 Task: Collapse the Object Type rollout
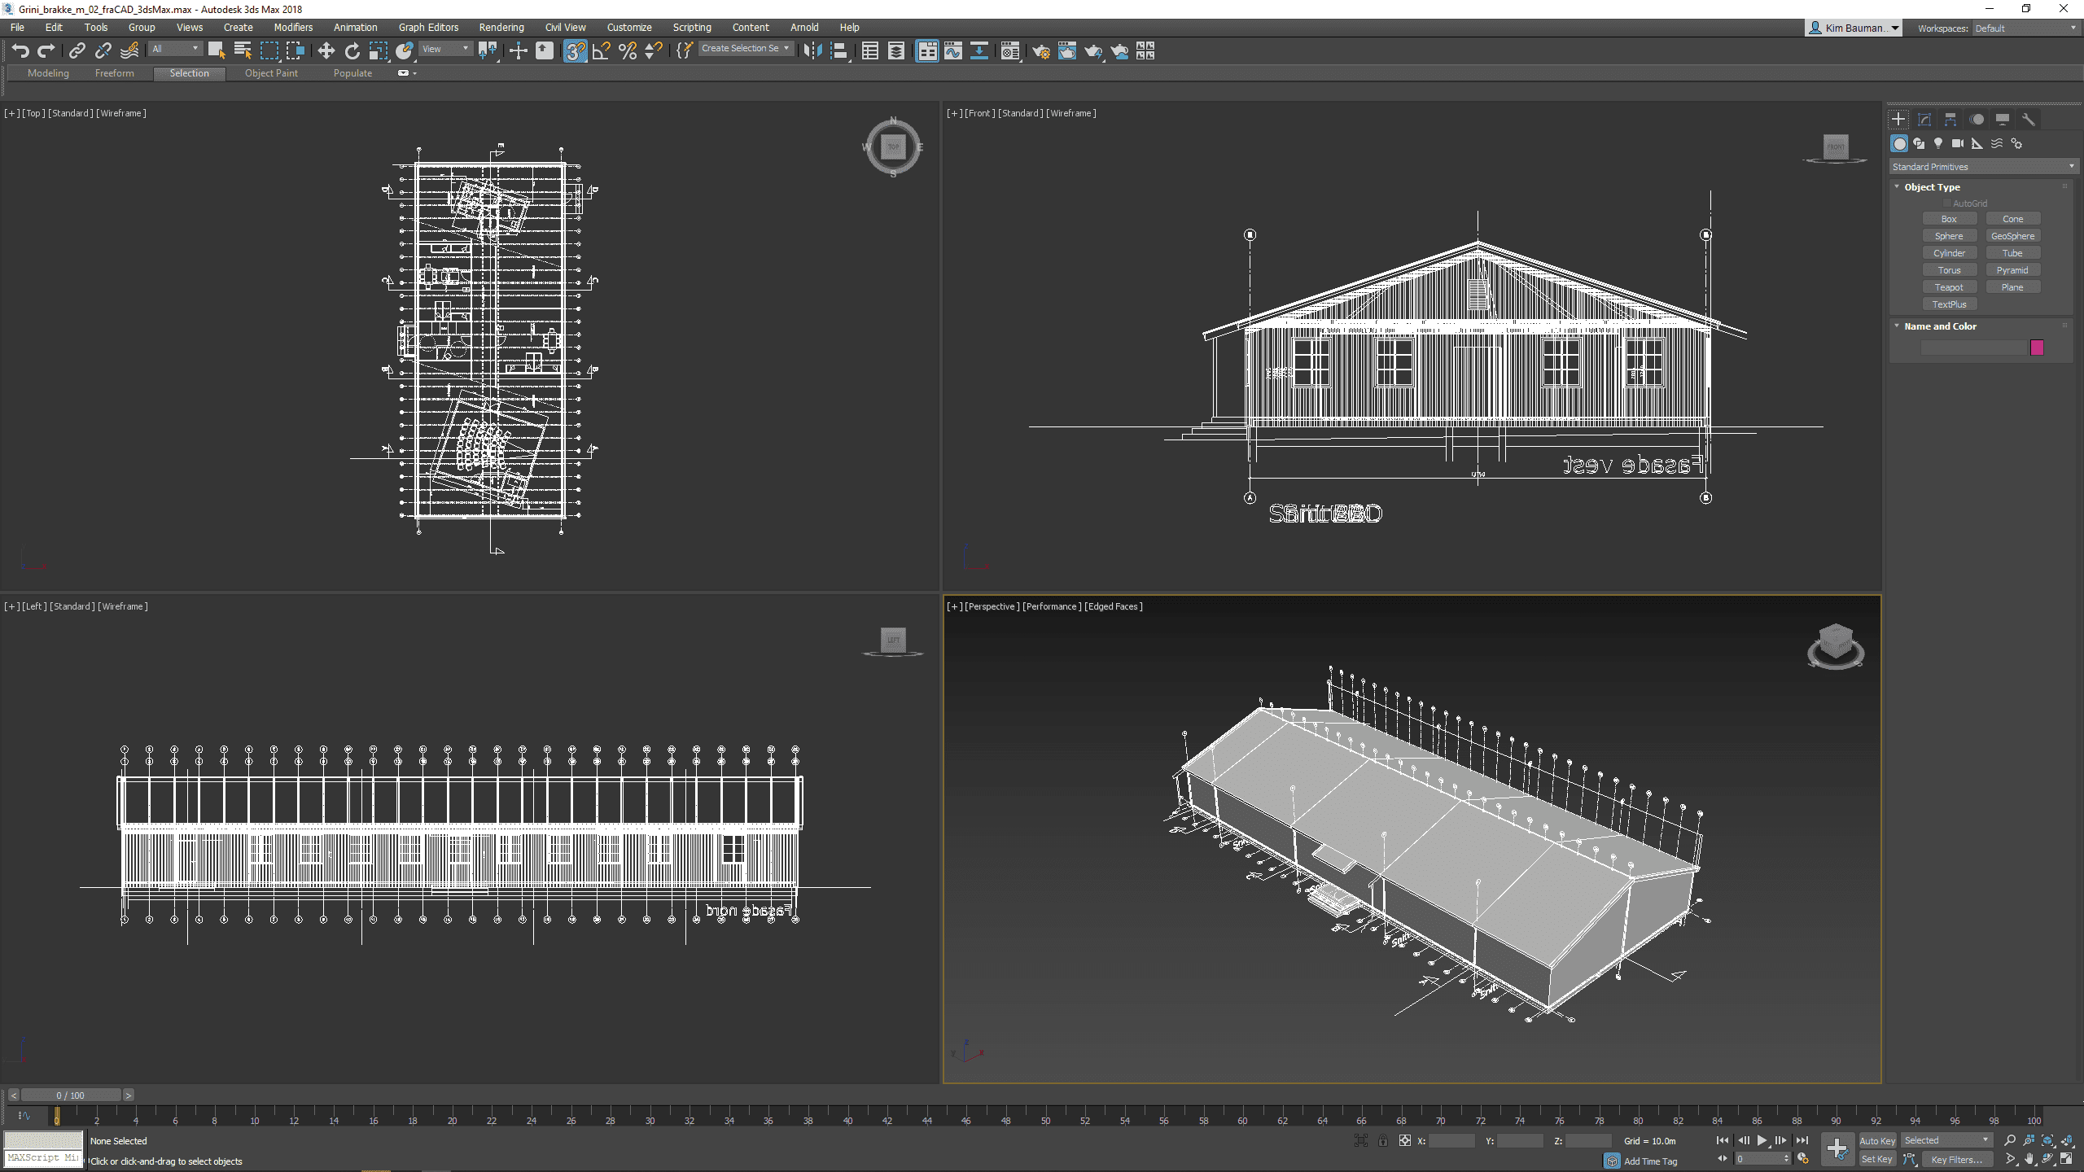[x=1931, y=187]
